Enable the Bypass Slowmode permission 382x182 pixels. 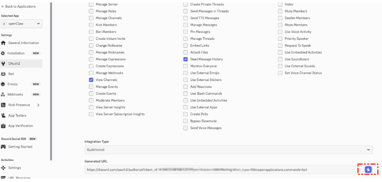pos(186,121)
